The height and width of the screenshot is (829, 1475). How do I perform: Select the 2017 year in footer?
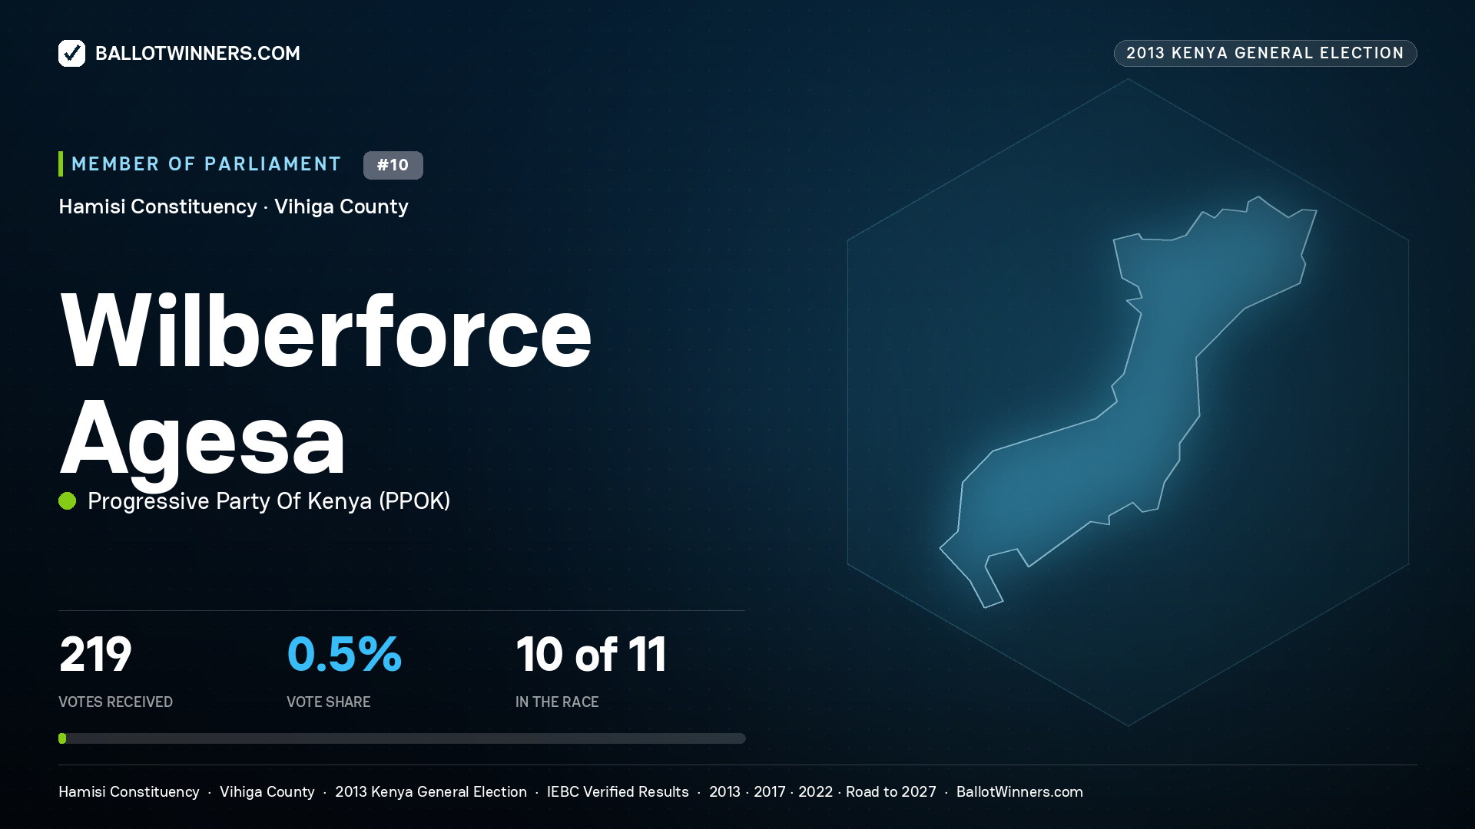tap(769, 792)
